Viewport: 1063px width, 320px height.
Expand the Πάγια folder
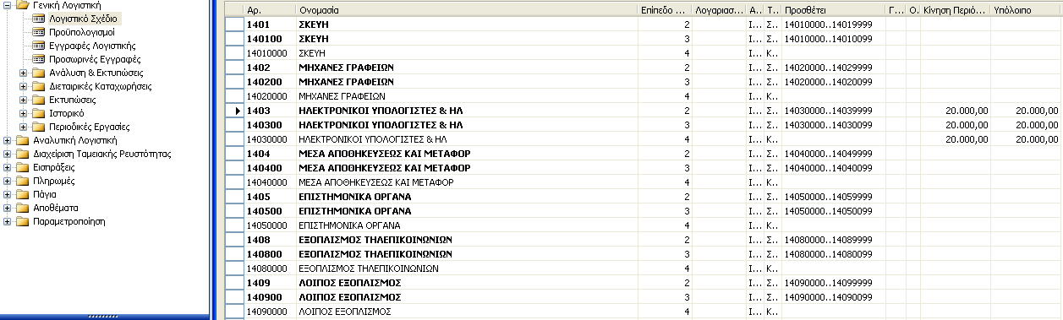click(x=8, y=194)
